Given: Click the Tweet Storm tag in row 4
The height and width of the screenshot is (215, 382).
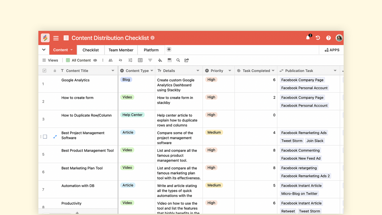Looking at the screenshot, I should 292,141.
